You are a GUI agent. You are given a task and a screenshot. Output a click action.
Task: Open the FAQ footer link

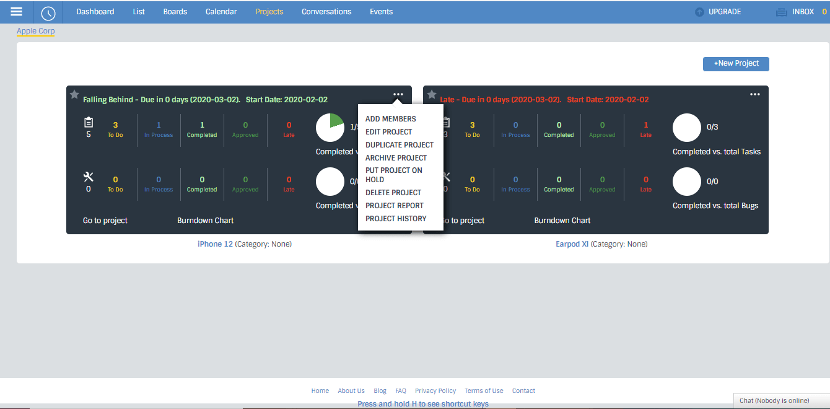tap(401, 391)
